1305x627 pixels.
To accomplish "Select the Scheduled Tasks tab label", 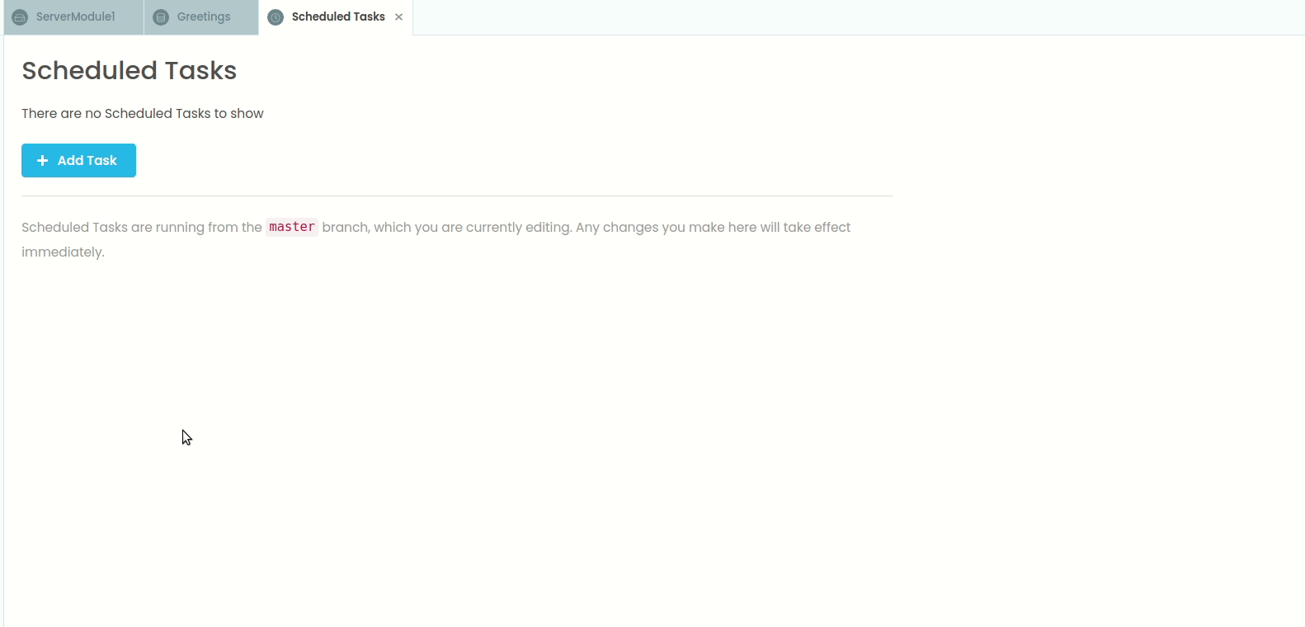I will tap(338, 16).
